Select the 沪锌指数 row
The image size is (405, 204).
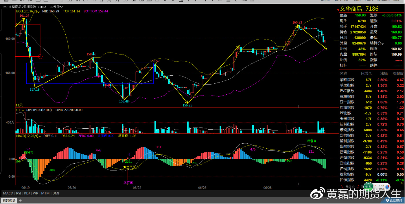click(x=372, y=180)
